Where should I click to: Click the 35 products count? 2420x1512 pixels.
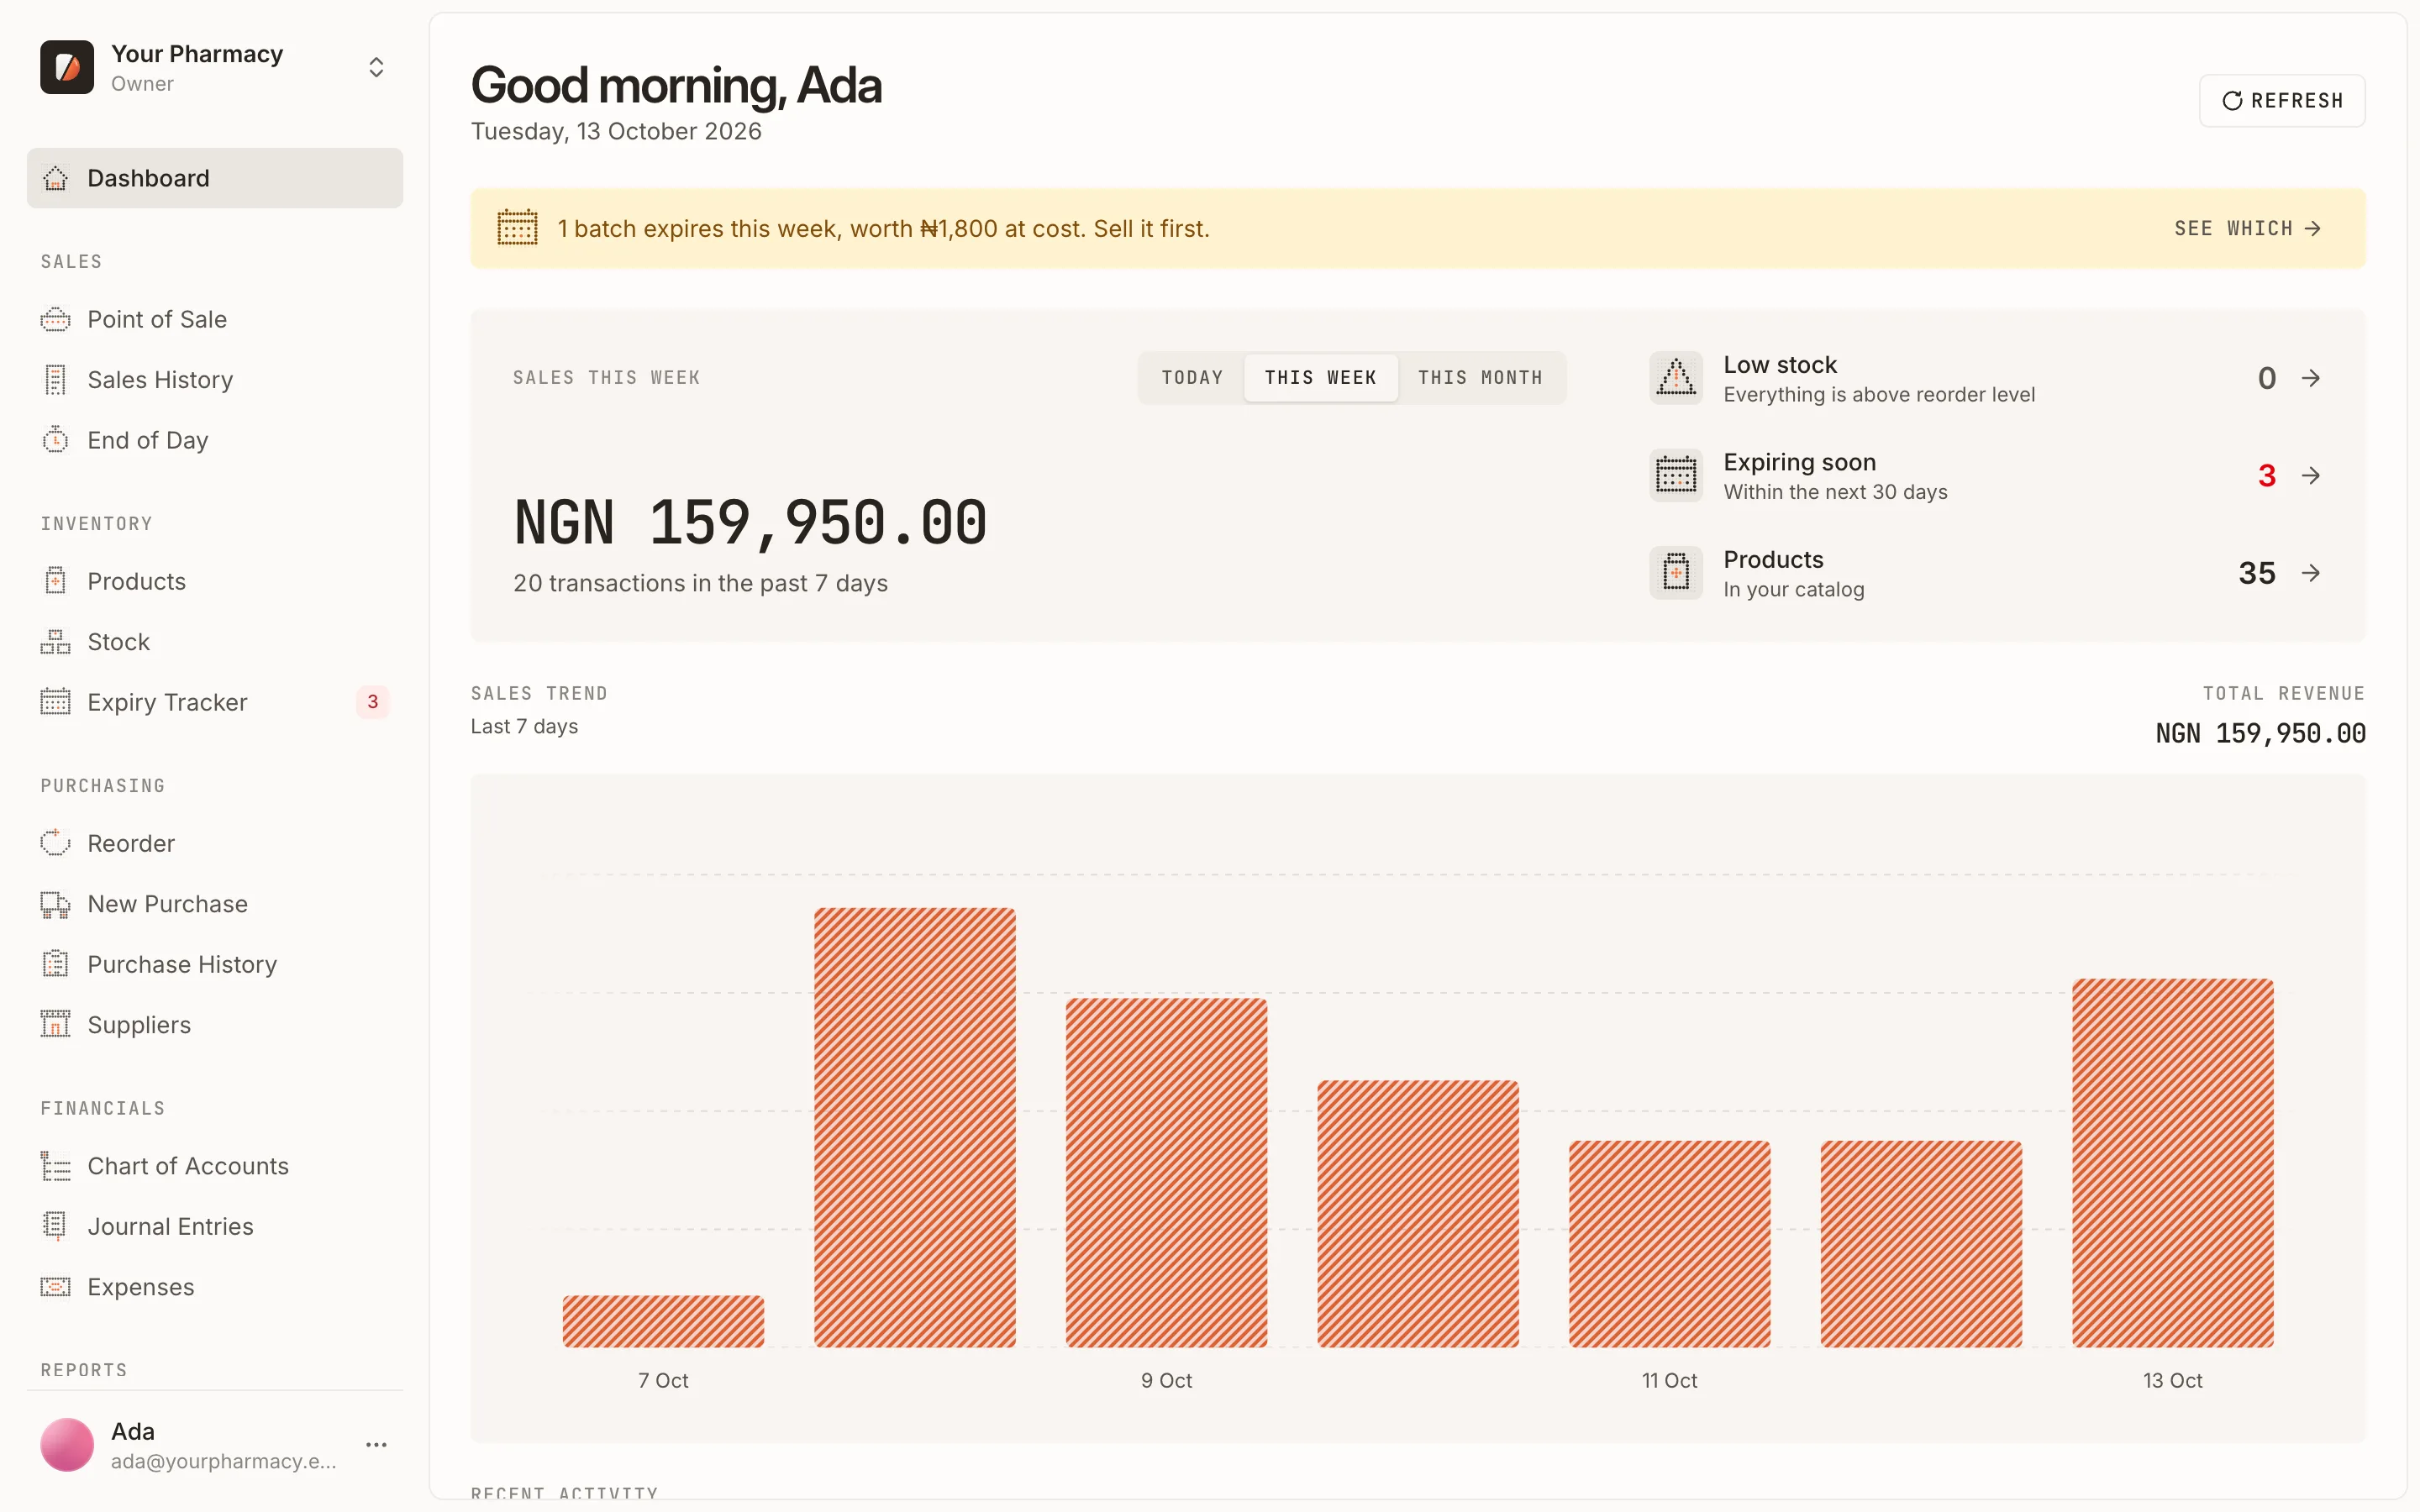(x=2257, y=573)
